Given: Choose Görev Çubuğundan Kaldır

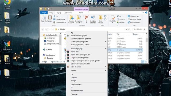Looking at the screenshot, I should point(87,64).
